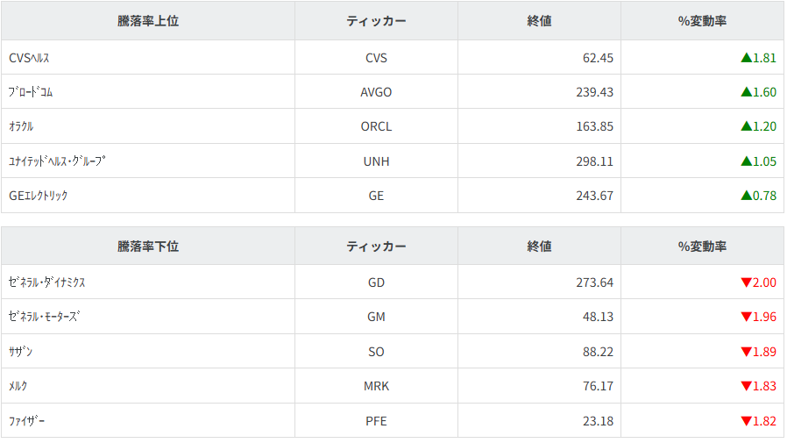Click the 騰落率下位 column header
The width and height of the screenshot is (787, 443).
pos(147,247)
